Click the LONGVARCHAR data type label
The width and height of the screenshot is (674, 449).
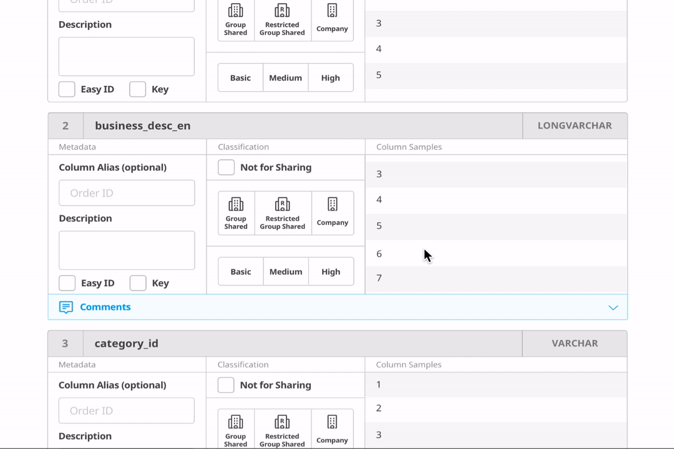tap(575, 126)
